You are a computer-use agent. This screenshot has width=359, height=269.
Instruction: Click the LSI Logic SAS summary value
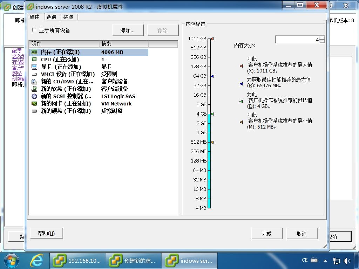118,96
